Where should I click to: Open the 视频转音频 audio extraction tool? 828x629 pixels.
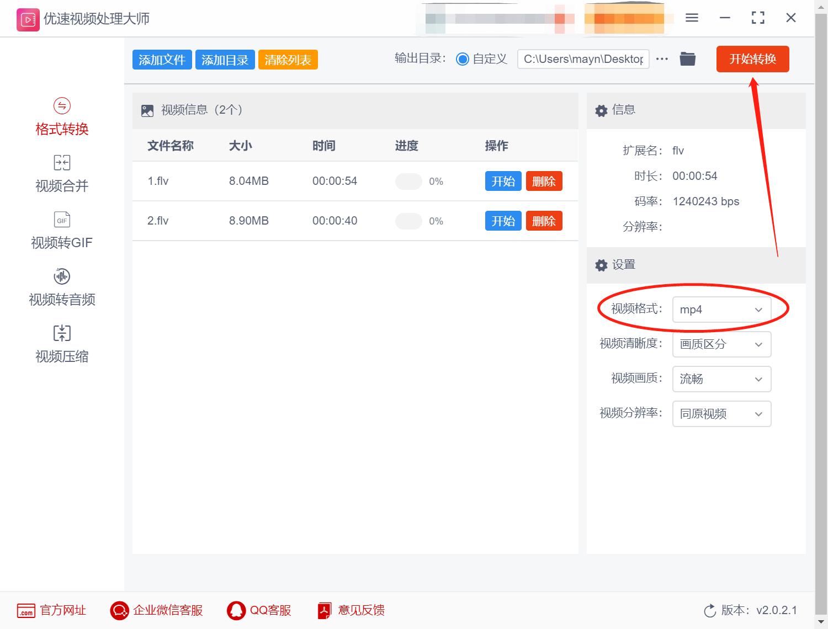tap(61, 287)
